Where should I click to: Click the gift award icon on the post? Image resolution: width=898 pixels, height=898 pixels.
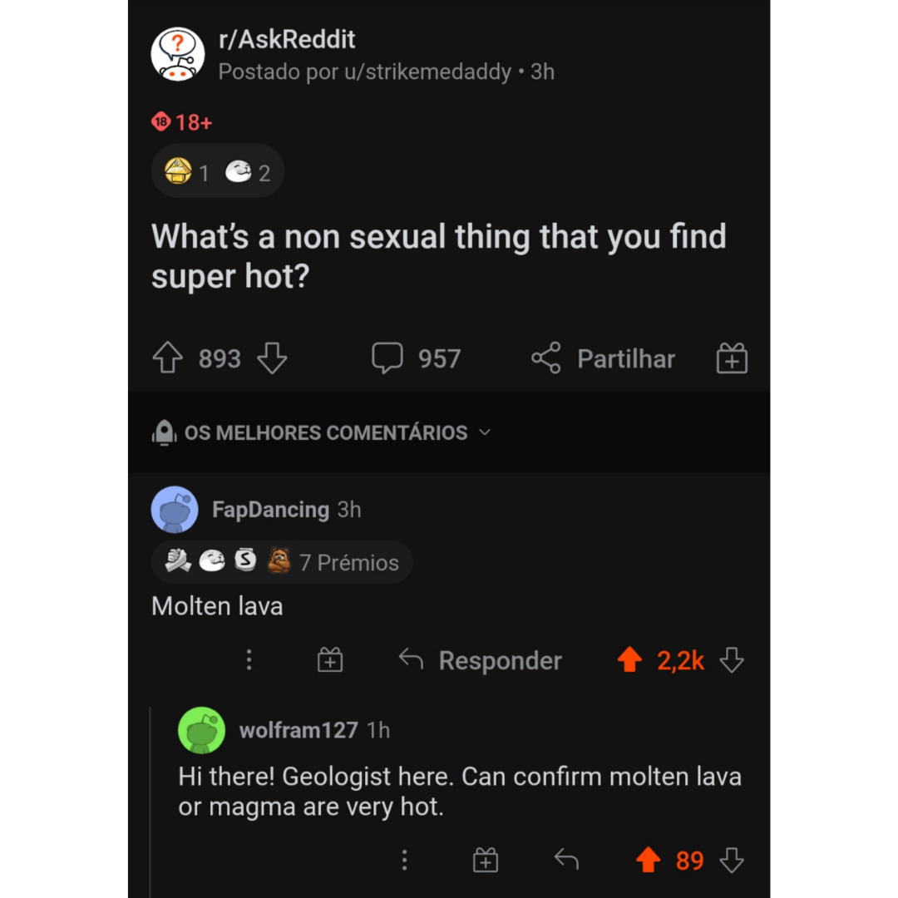click(731, 358)
